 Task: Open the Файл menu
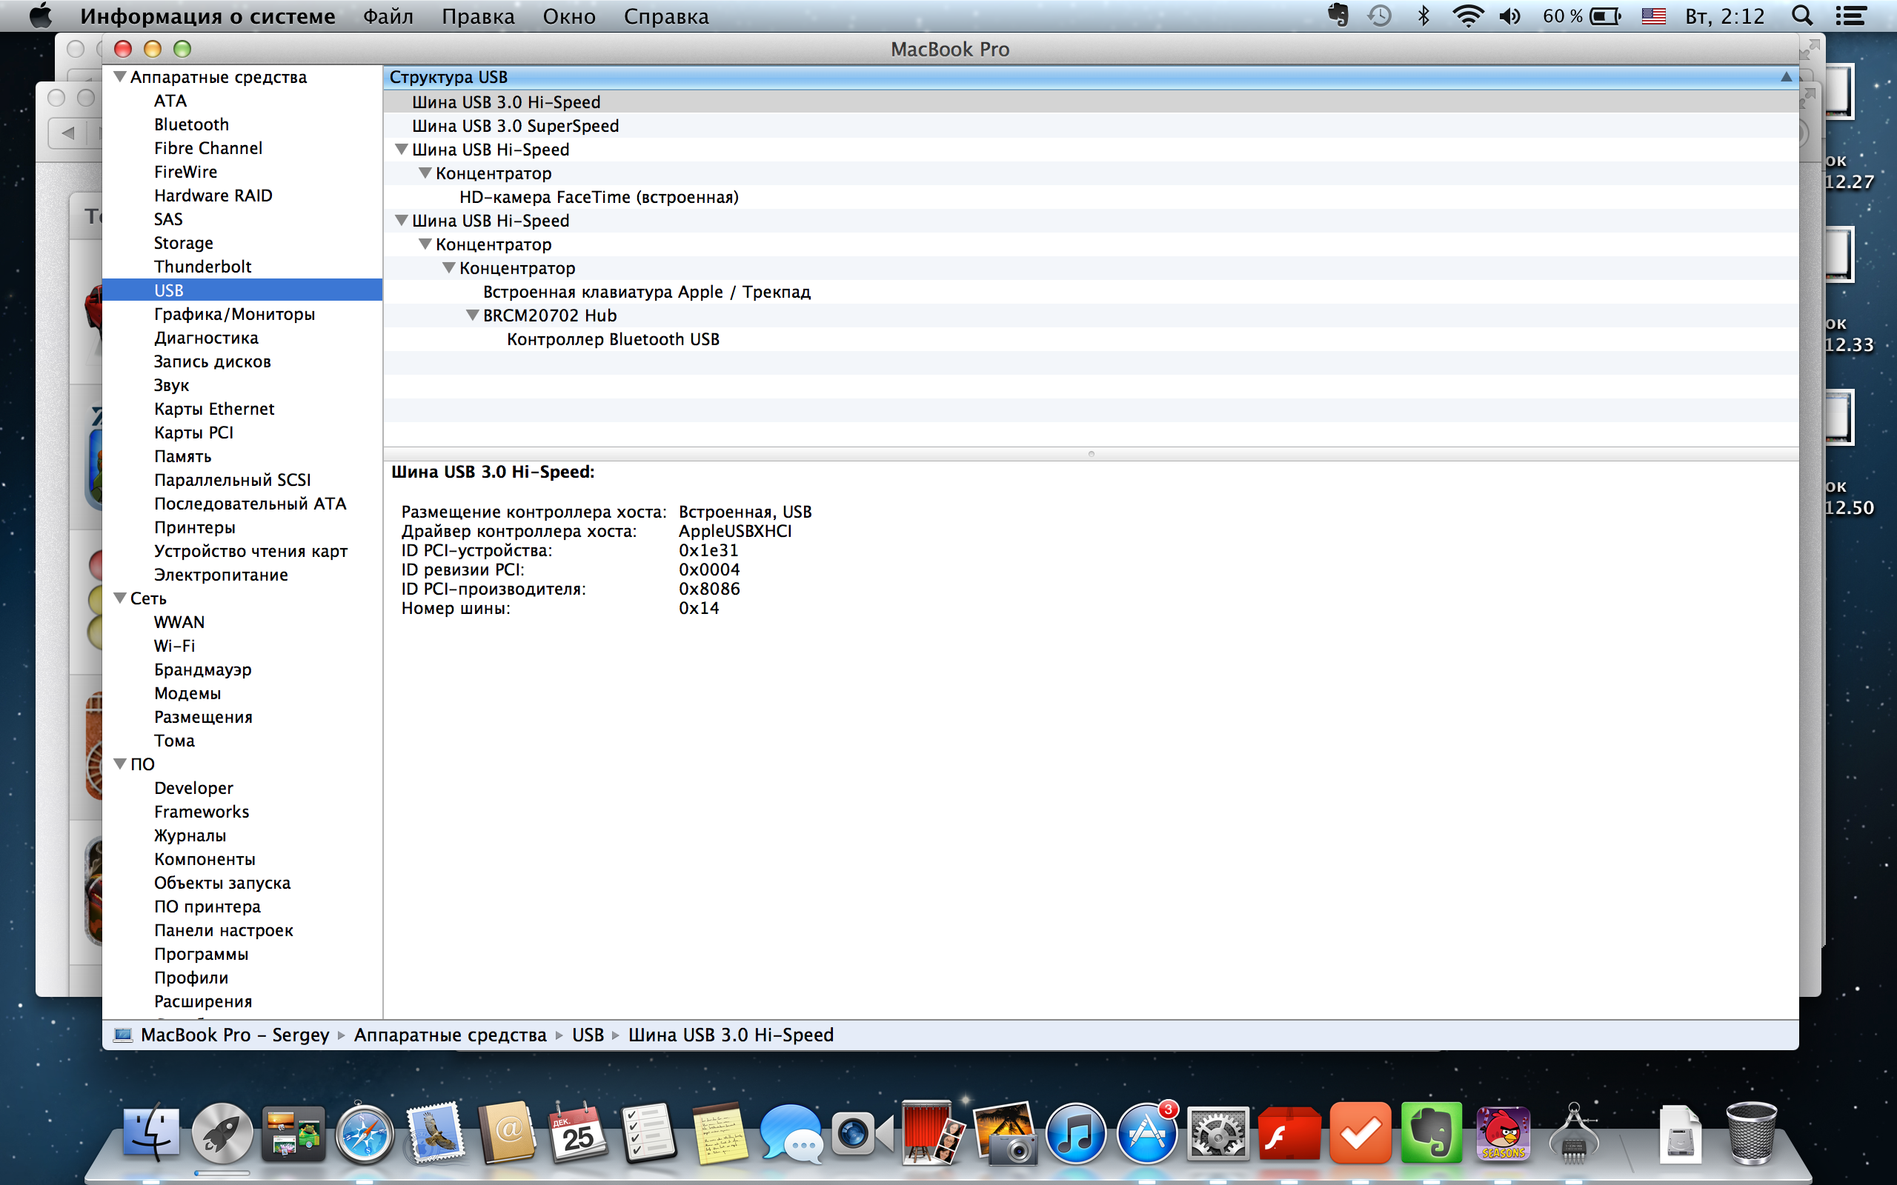tap(388, 16)
